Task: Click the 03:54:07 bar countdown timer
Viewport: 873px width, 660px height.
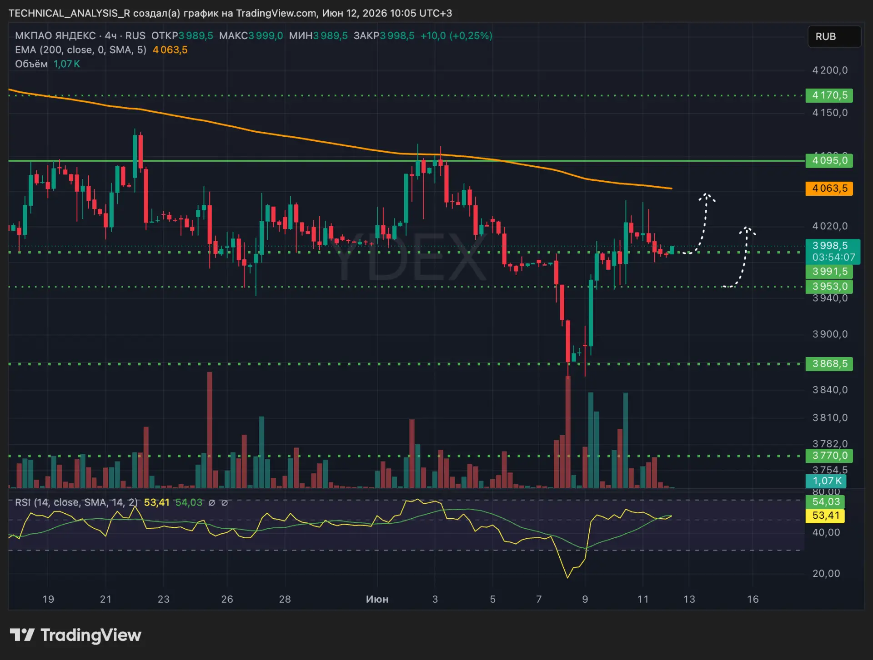Action: click(833, 258)
